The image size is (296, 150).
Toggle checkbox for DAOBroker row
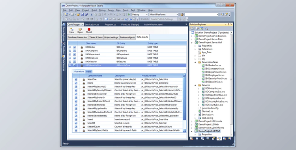coord(74,47)
